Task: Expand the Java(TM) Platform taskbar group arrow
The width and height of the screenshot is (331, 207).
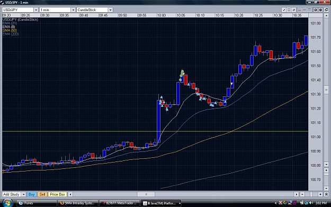Action: point(180,203)
